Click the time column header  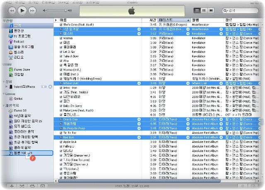point(149,20)
